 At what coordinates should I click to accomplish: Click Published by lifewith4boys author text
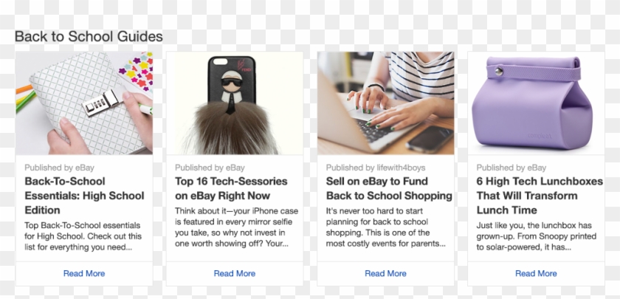pos(376,168)
